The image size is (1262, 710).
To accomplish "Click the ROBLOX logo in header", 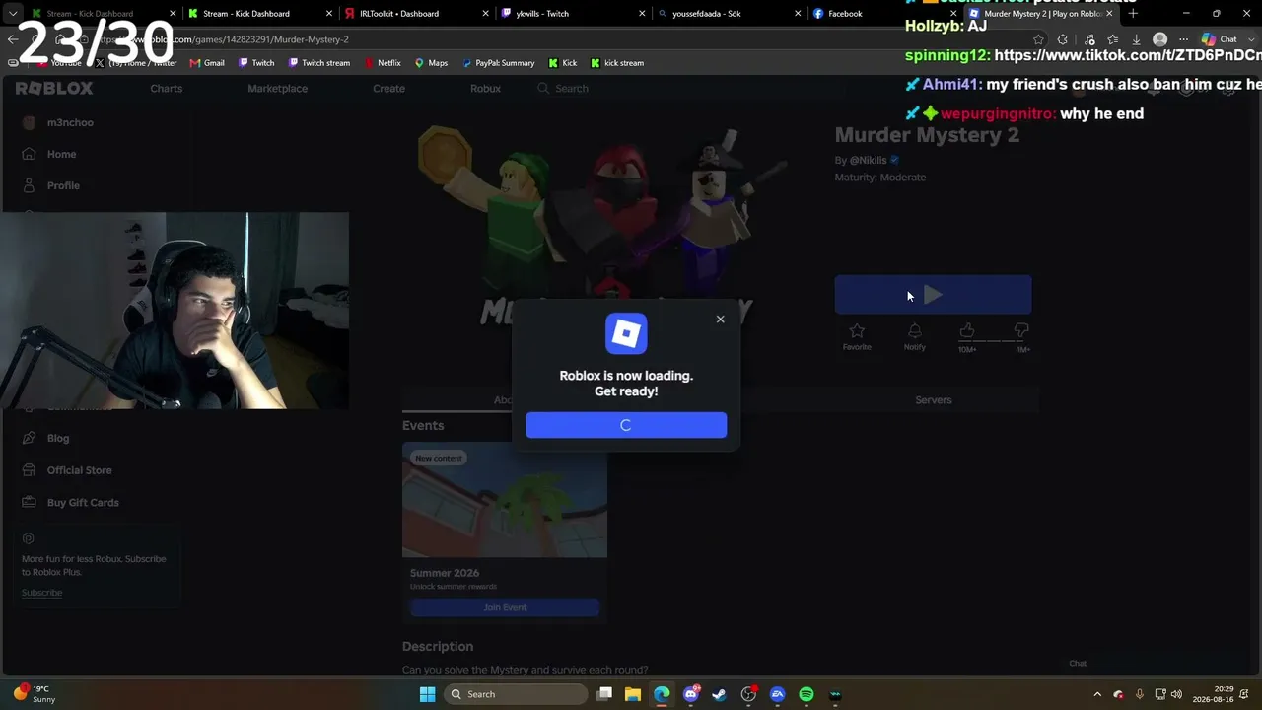I will (x=54, y=88).
